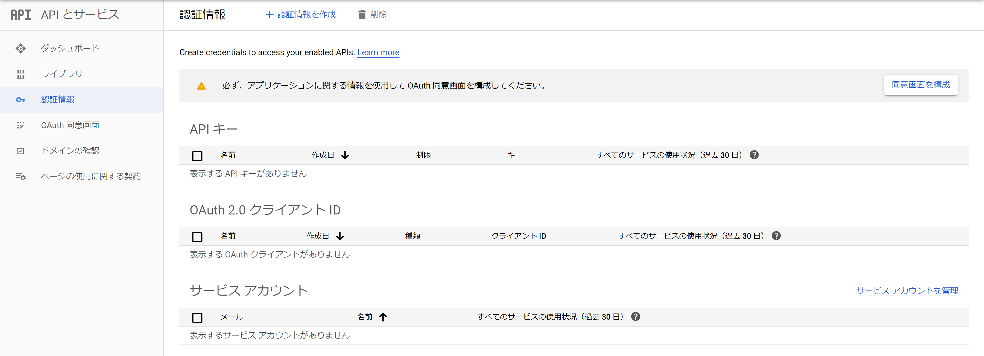This screenshot has width=984, height=356.
Task: Open ページの使用に関する契約 in the sidebar
Action: coord(82,176)
